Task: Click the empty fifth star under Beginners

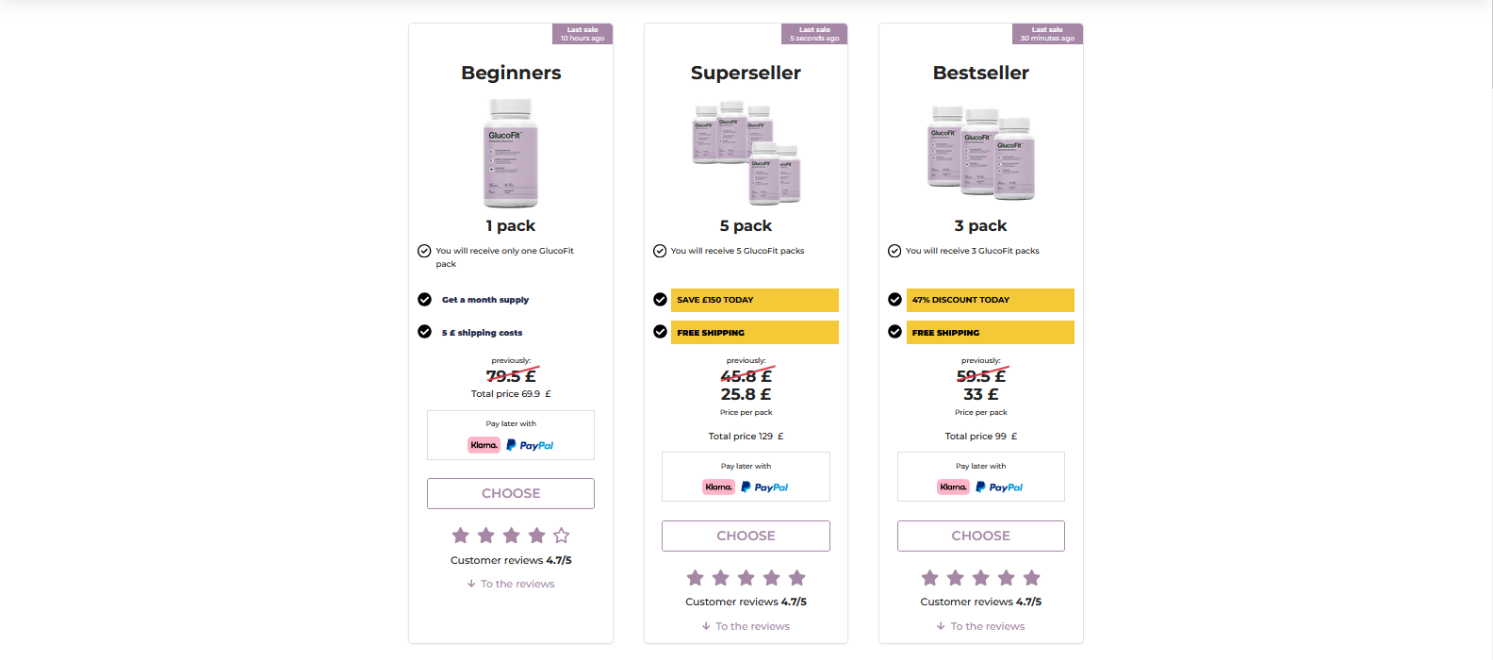Action: click(562, 536)
